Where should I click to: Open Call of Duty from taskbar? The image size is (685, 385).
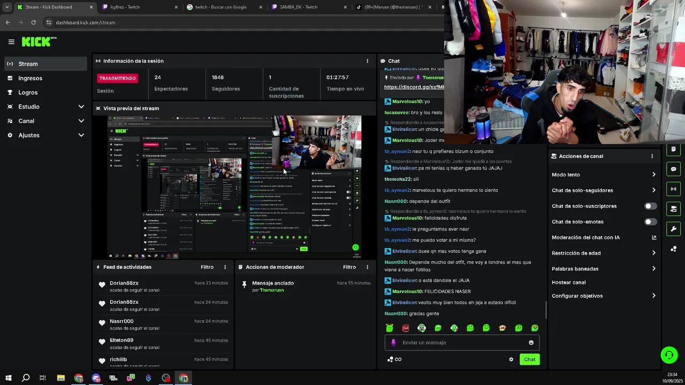(113, 378)
